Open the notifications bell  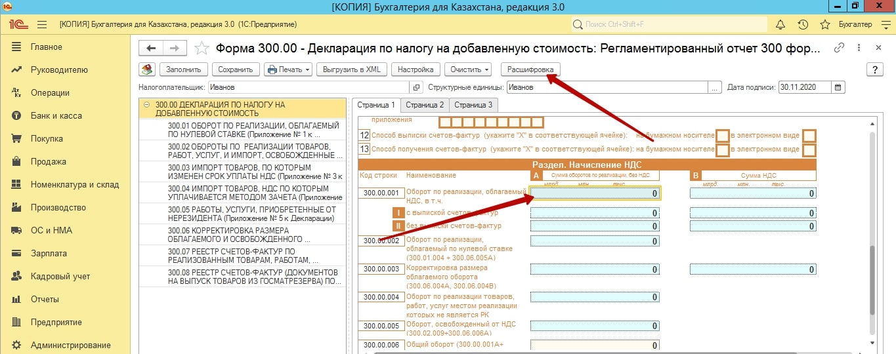[780, 25]
